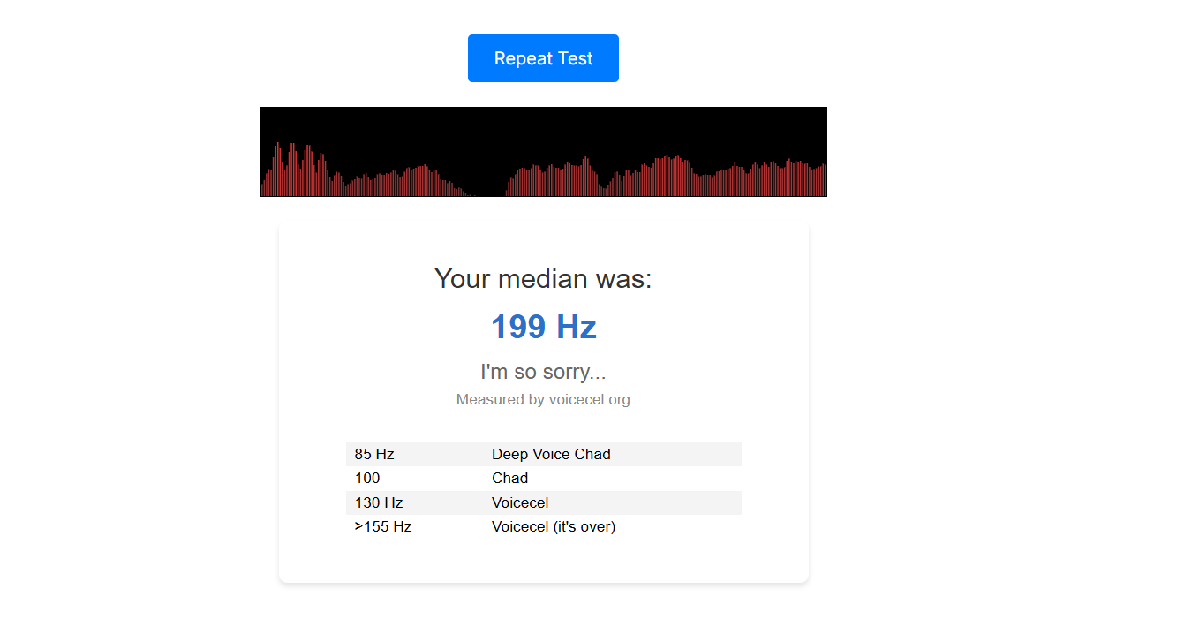The width and height of the screenshot is (1184, 642).
Task: Select the 'Deep Voice Chad' label
Action: [x=551, y=454]
